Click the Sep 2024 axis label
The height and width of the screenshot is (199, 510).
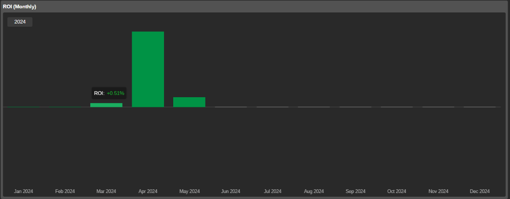(x=355, y=191)
